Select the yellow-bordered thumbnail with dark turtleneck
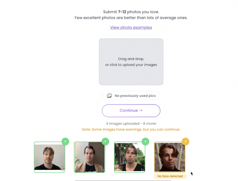Viewport: 238px width, 181px height. 170,157
